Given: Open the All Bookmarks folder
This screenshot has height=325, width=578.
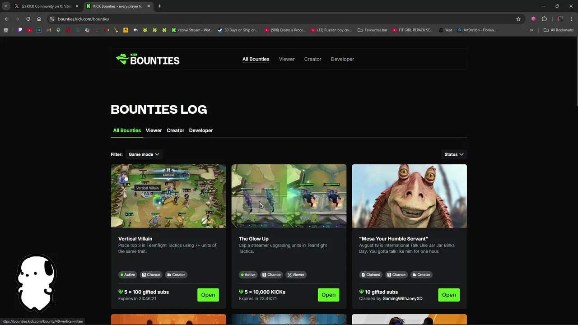Looking at the screenshot, I should point(559,30).
